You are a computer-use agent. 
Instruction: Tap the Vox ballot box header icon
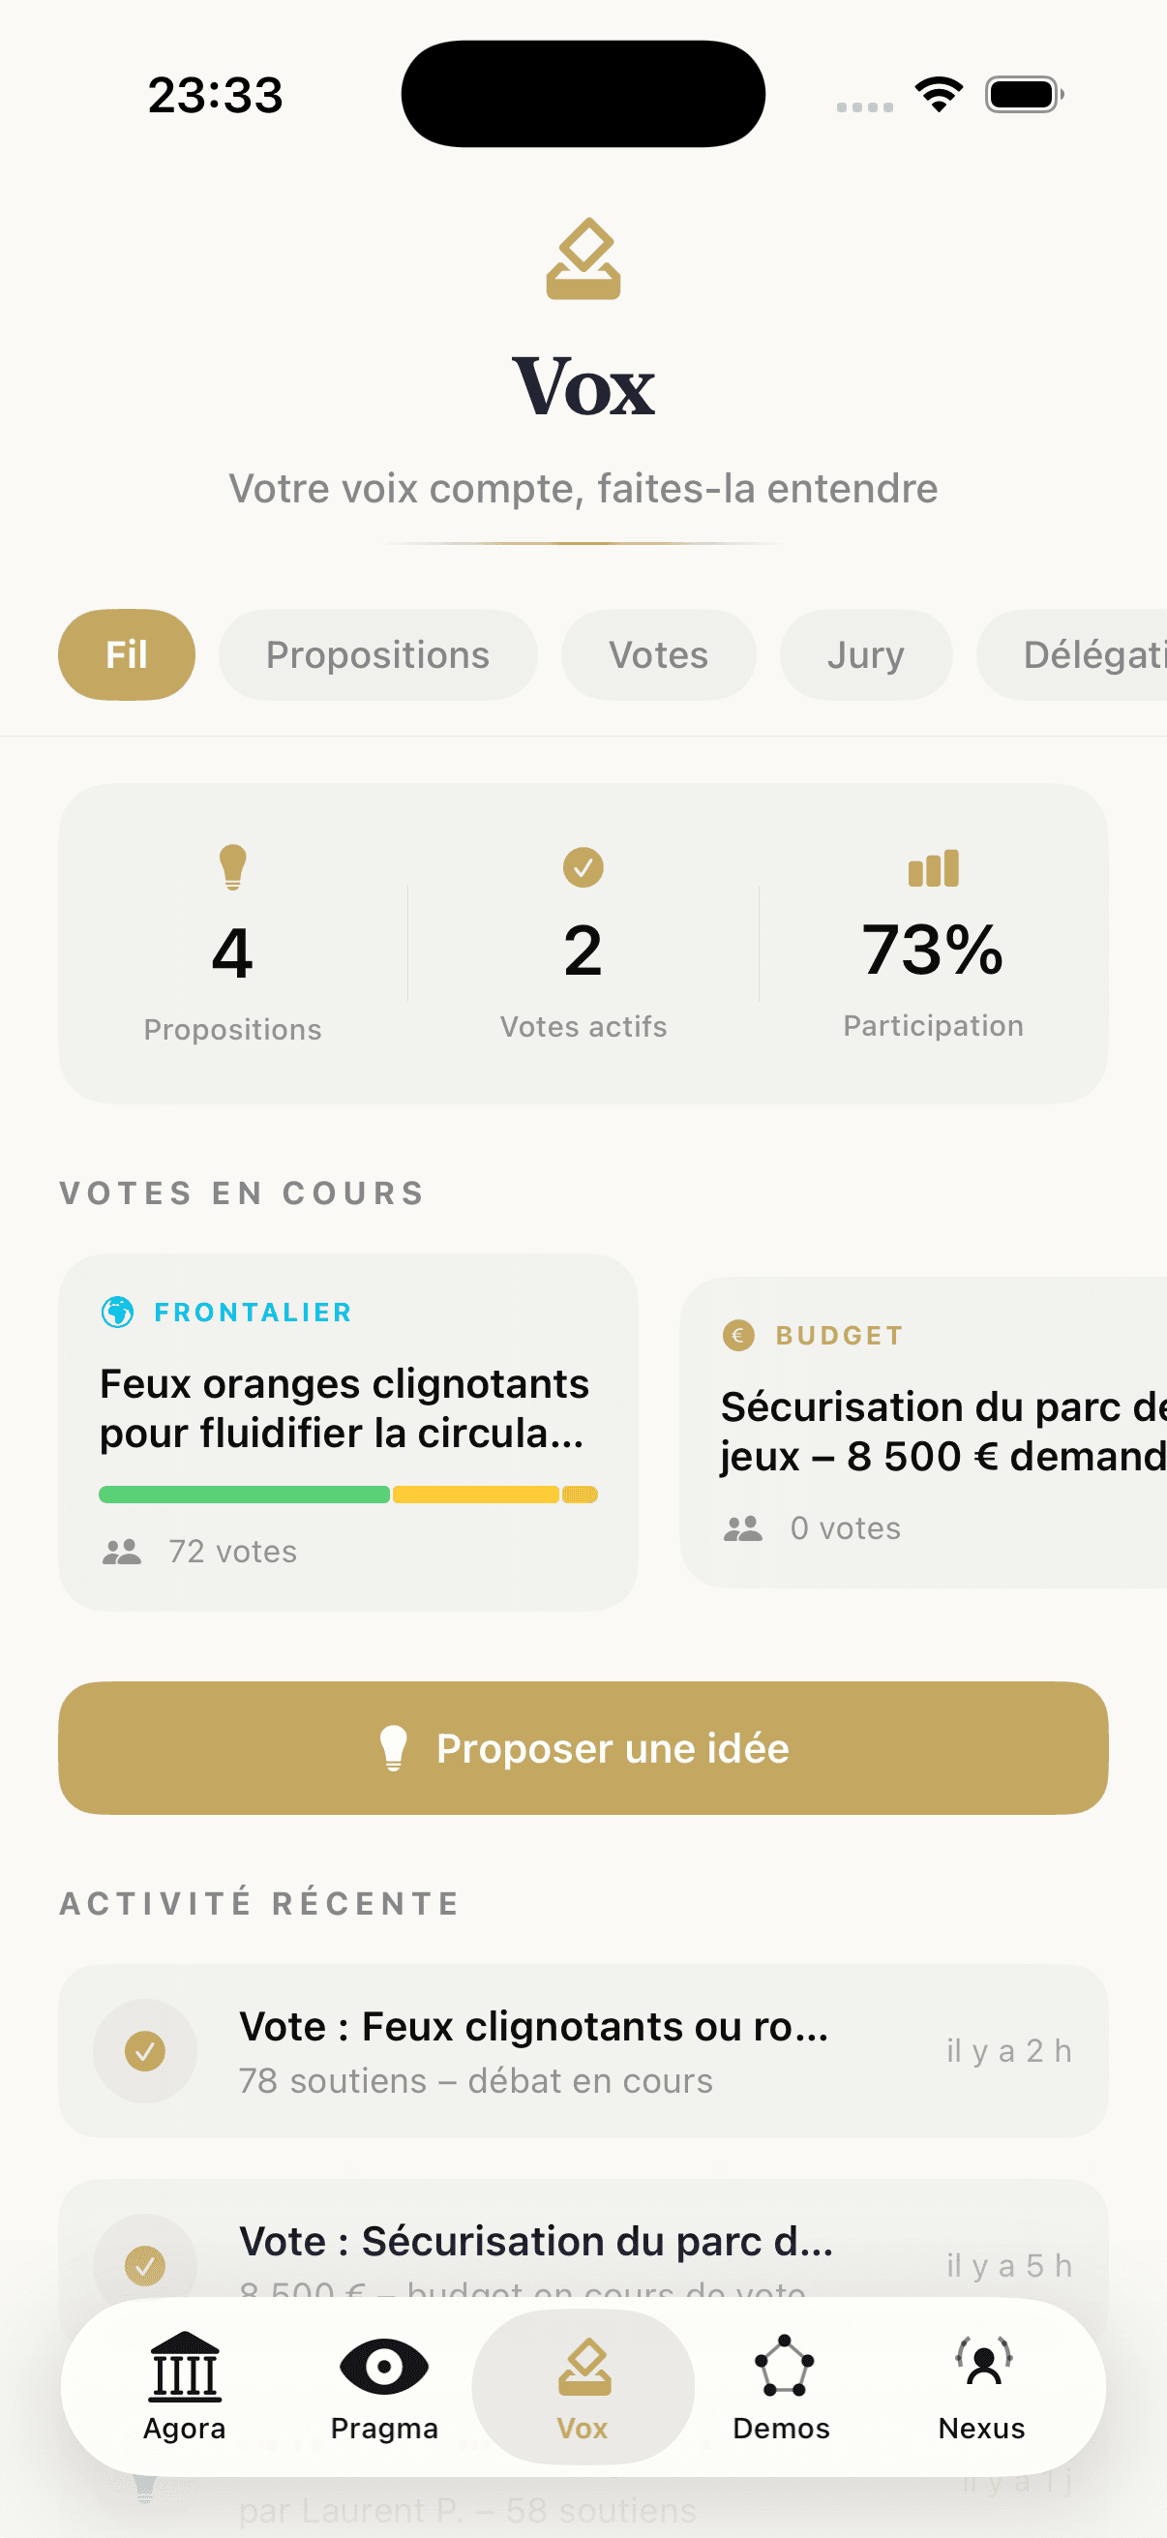(583, 259)
